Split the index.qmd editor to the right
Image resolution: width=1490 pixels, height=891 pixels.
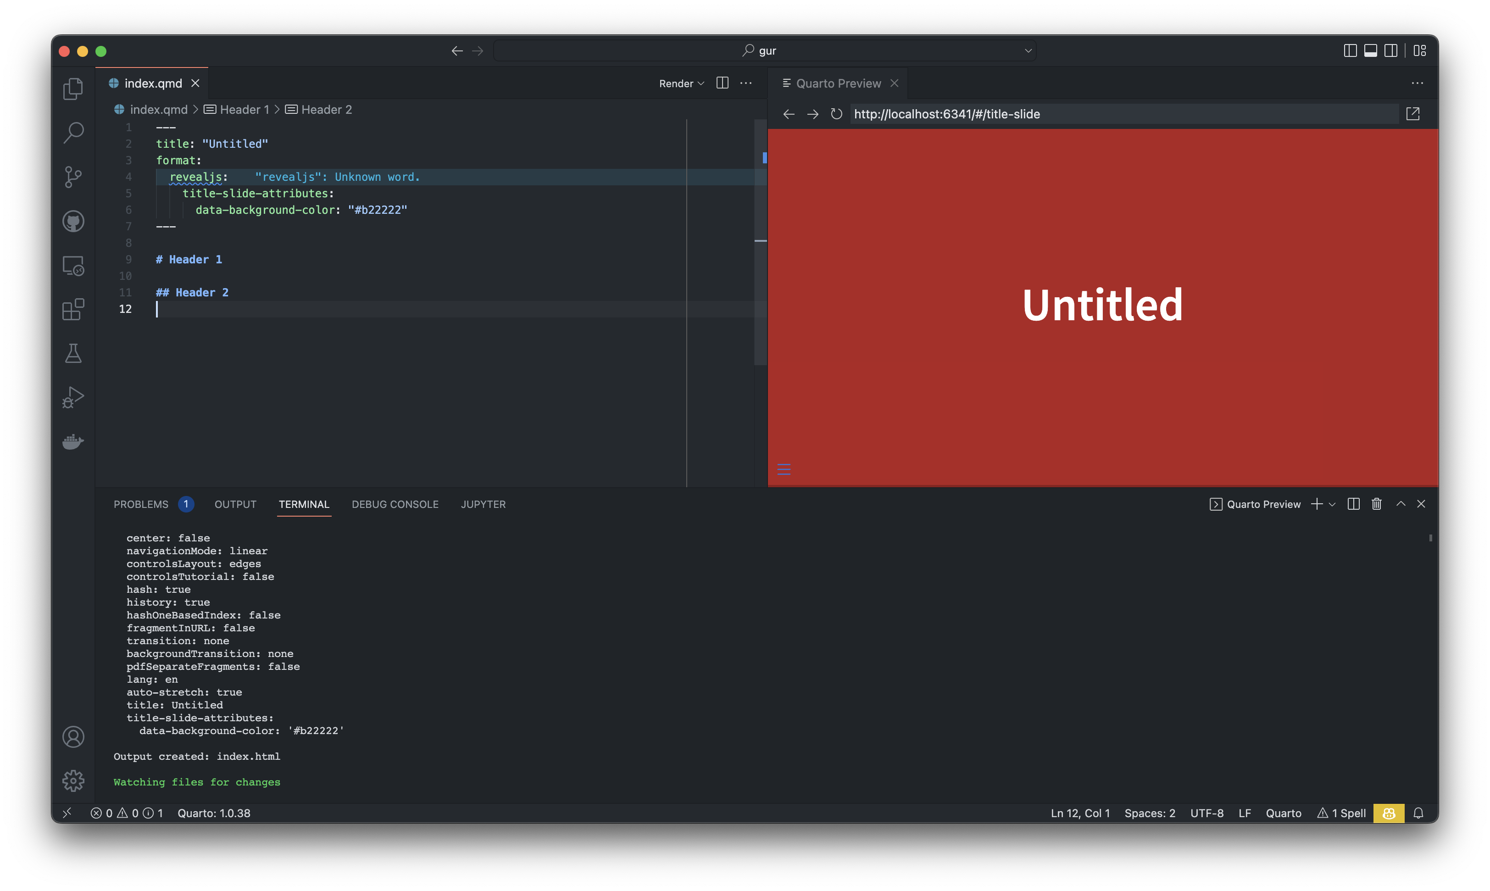(x=722, y=83)
